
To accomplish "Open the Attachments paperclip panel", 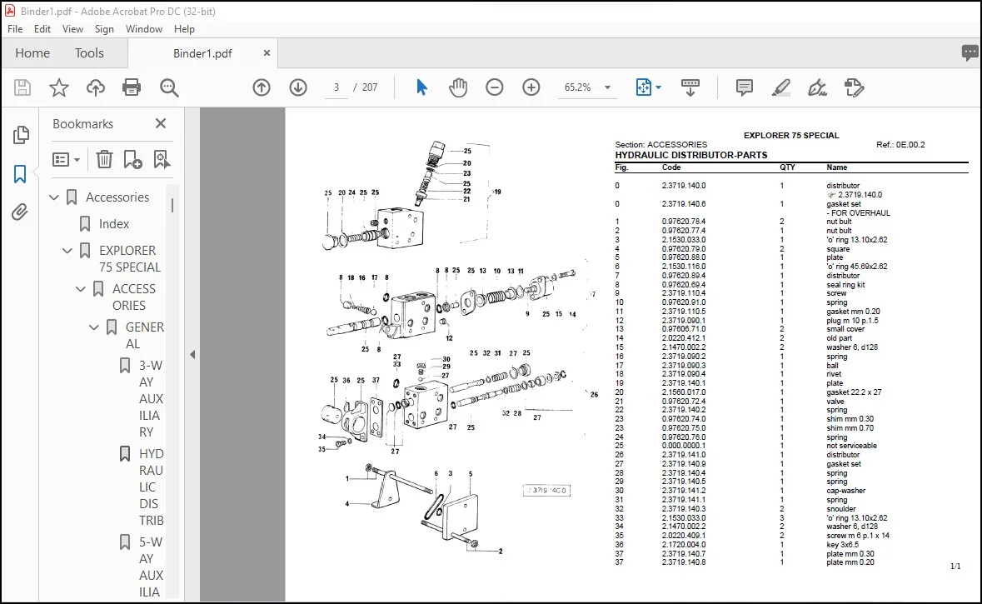I will (20, 212).
